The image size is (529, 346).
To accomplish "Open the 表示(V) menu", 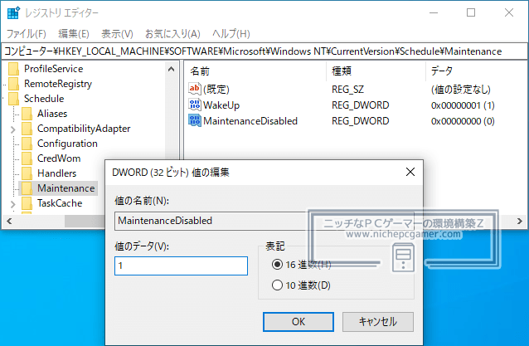I will 117,34.
